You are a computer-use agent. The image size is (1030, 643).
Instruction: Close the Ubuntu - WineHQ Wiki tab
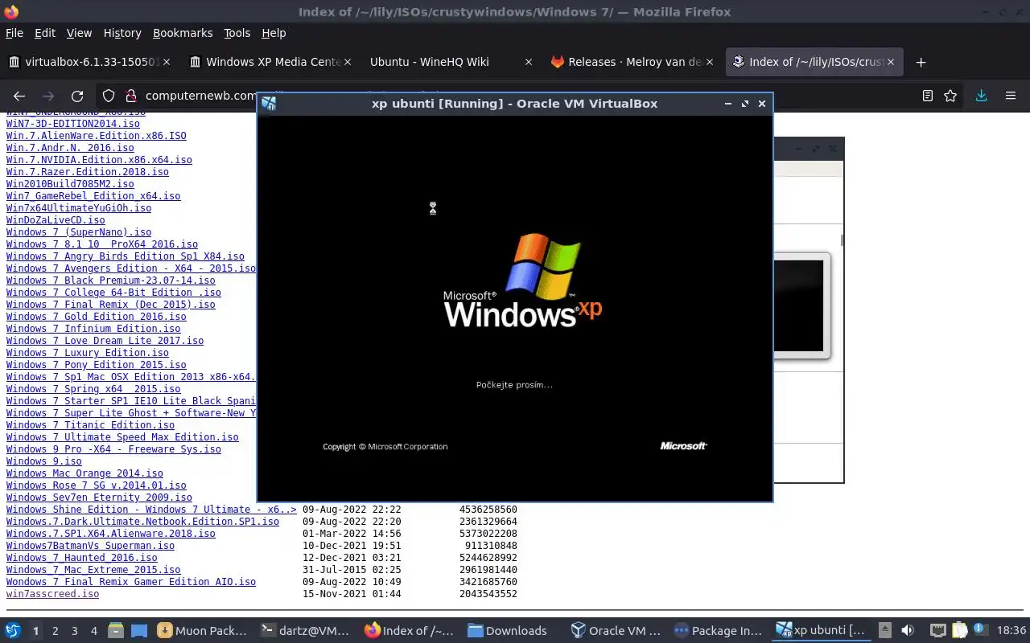pos(528,62)
